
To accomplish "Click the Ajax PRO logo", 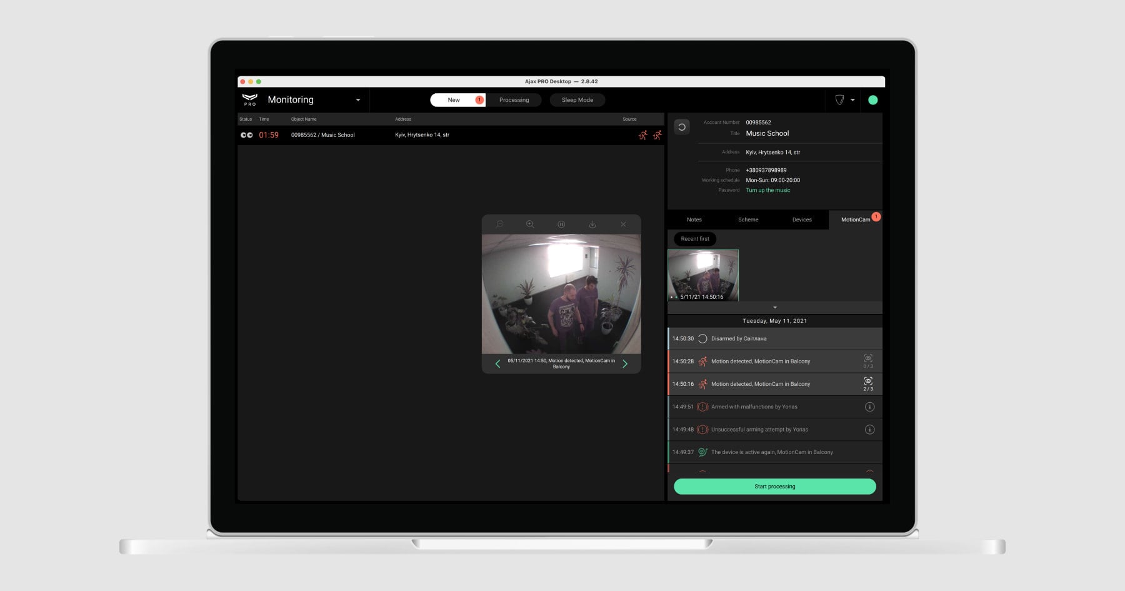I will pyautogui.click(x=250, y=99).
